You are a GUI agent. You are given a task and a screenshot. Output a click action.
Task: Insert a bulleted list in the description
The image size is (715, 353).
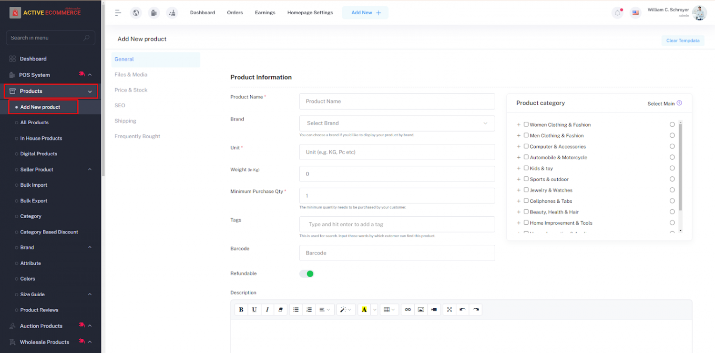pos(296,309)
